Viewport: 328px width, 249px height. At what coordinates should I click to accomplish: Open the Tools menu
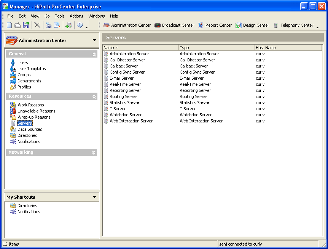click(x=60, y=16)
